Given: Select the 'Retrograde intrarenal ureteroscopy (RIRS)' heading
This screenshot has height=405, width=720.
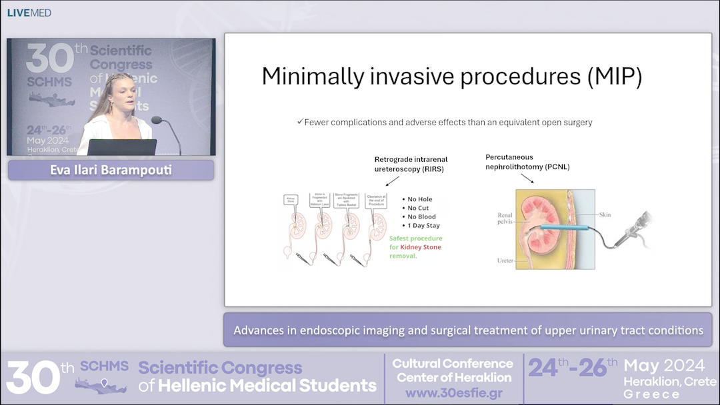Looking at the screenshot, I should [x=410, y=164].
